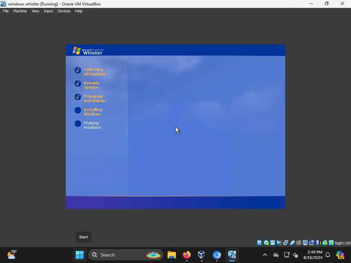Click the Windows Start button
Image resolution: width=351 pixels, height=263 pixels.
point(80,255)
